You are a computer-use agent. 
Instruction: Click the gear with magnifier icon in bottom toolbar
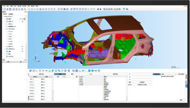[73, 71]
